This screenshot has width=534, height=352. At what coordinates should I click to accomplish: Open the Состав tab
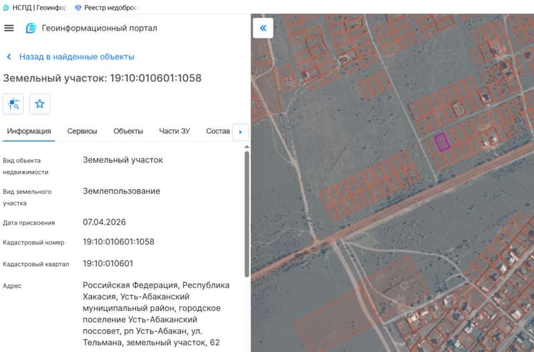pos(218,132)
